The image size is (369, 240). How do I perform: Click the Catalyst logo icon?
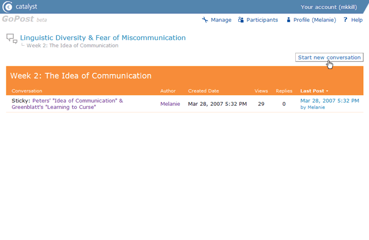(7, 7)
